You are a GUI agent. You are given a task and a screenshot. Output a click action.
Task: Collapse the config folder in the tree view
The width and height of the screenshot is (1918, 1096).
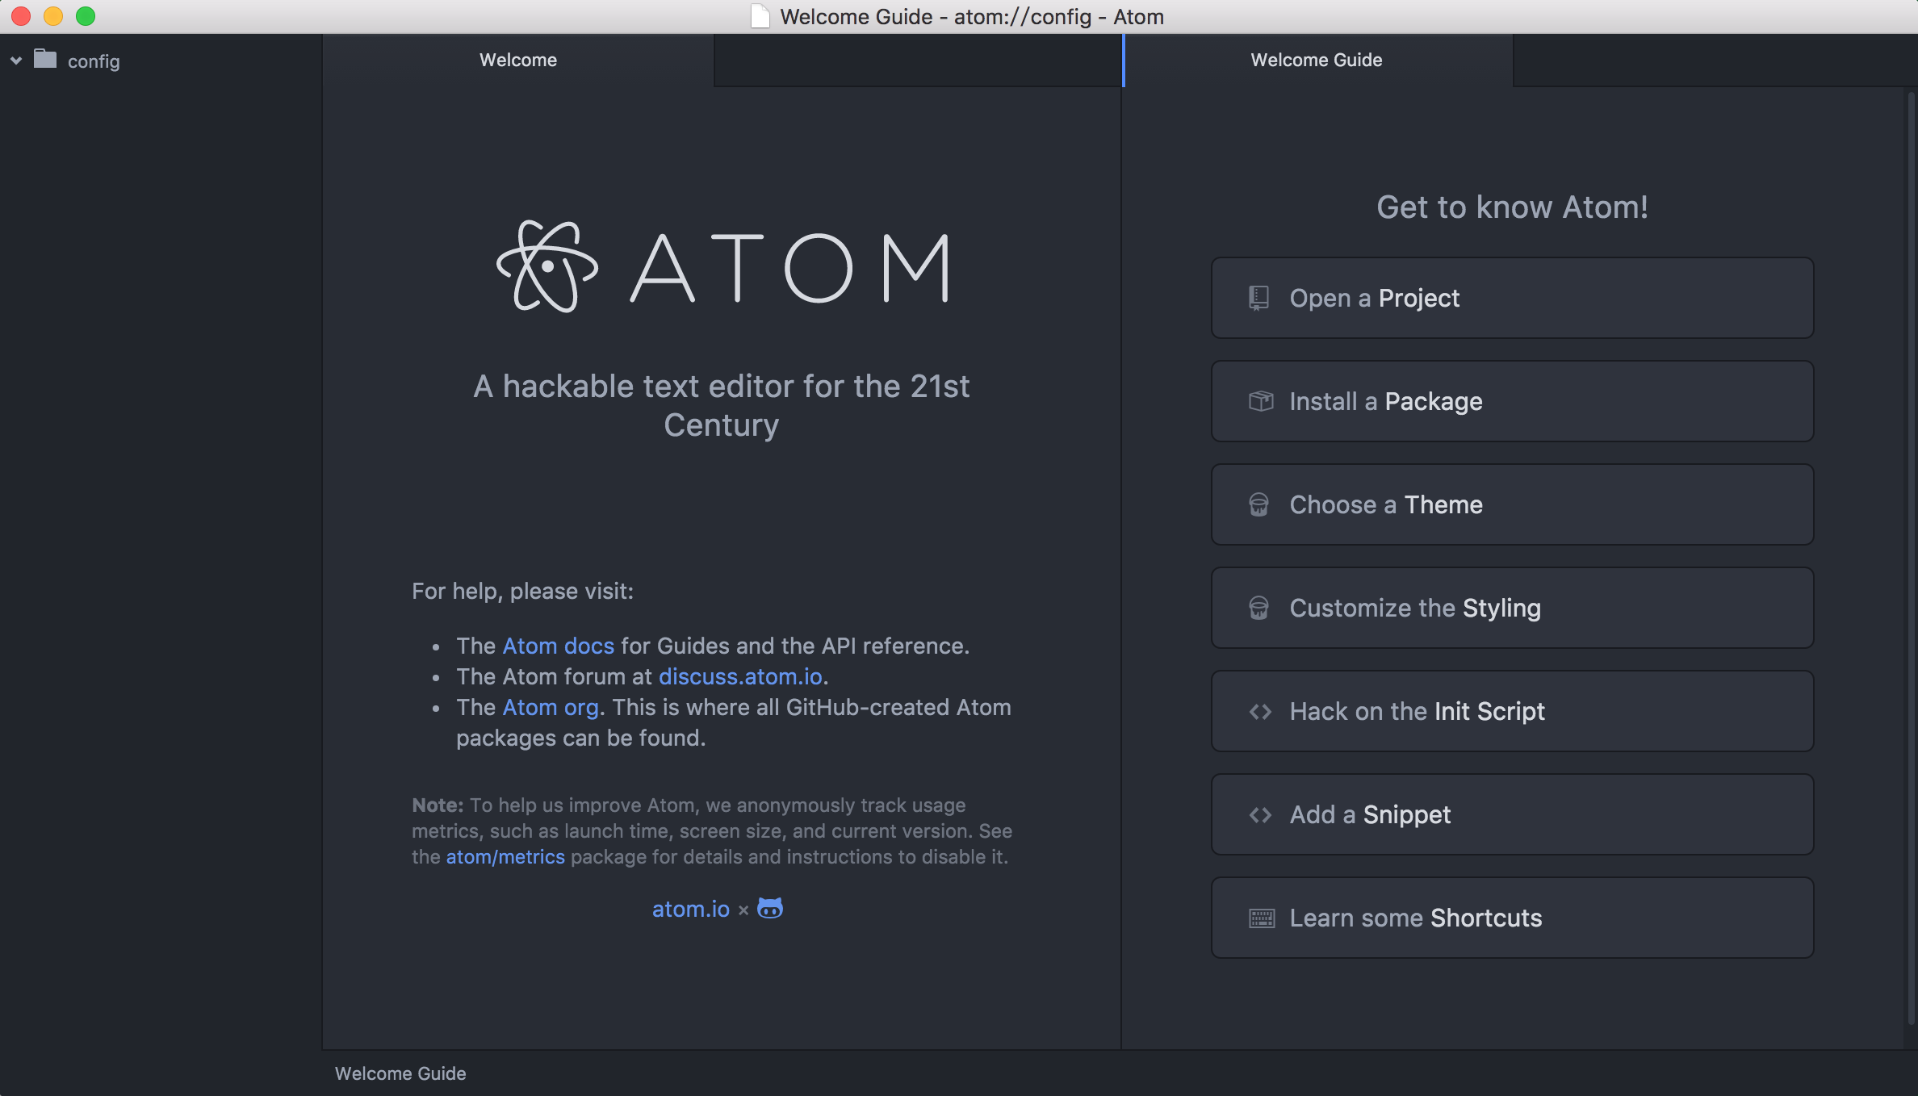16,61
